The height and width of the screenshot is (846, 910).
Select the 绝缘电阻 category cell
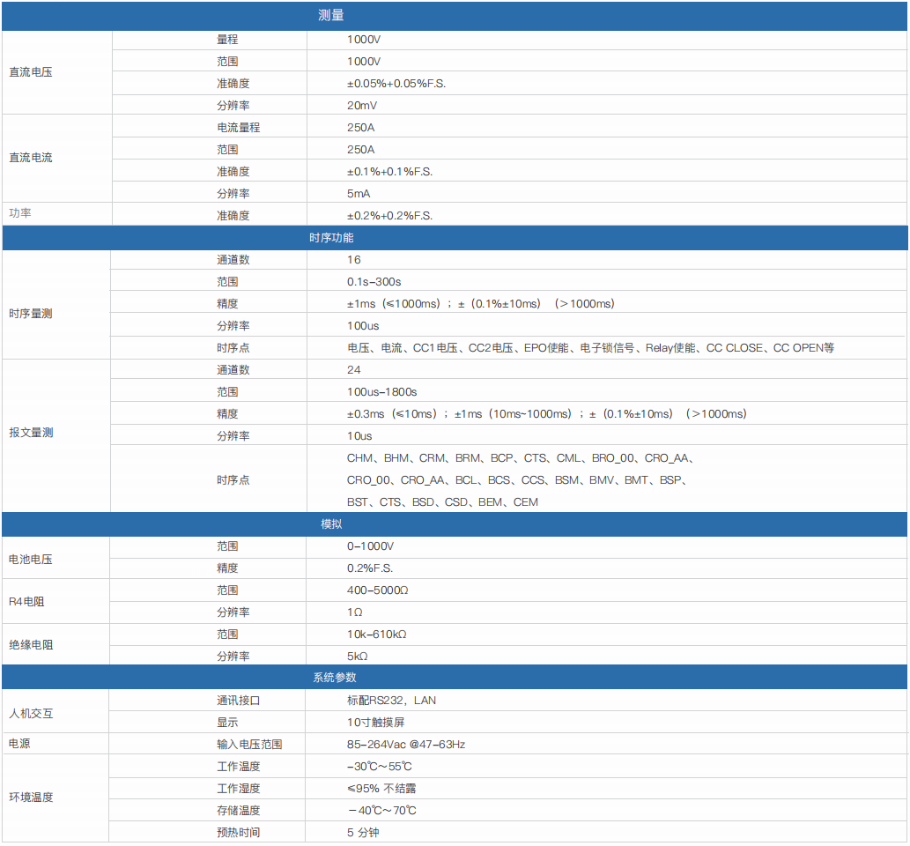point(31,645)
